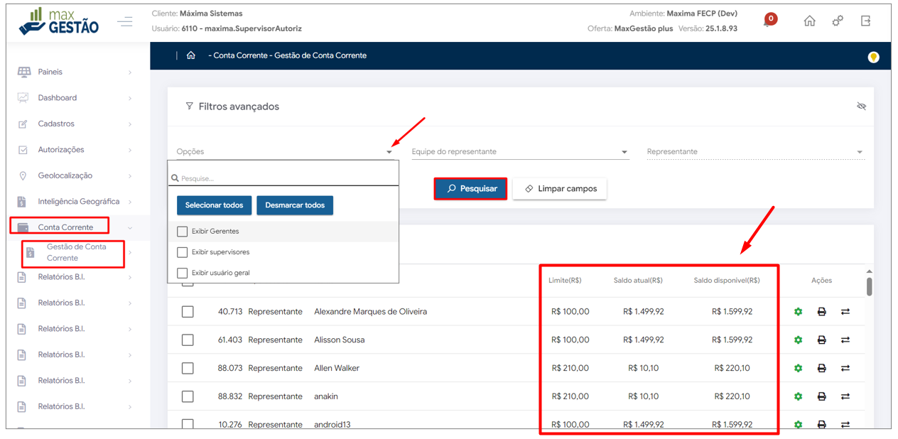Click the notification bell icon
The height and width of the screenshot is (439, 898).
[x=768, y=21]
